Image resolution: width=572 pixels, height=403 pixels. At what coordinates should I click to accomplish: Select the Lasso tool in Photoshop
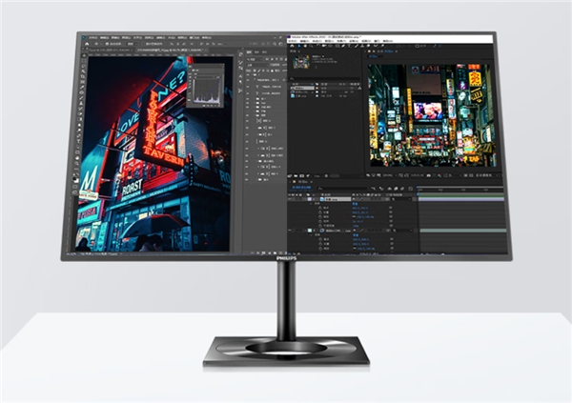pos(83,66)
